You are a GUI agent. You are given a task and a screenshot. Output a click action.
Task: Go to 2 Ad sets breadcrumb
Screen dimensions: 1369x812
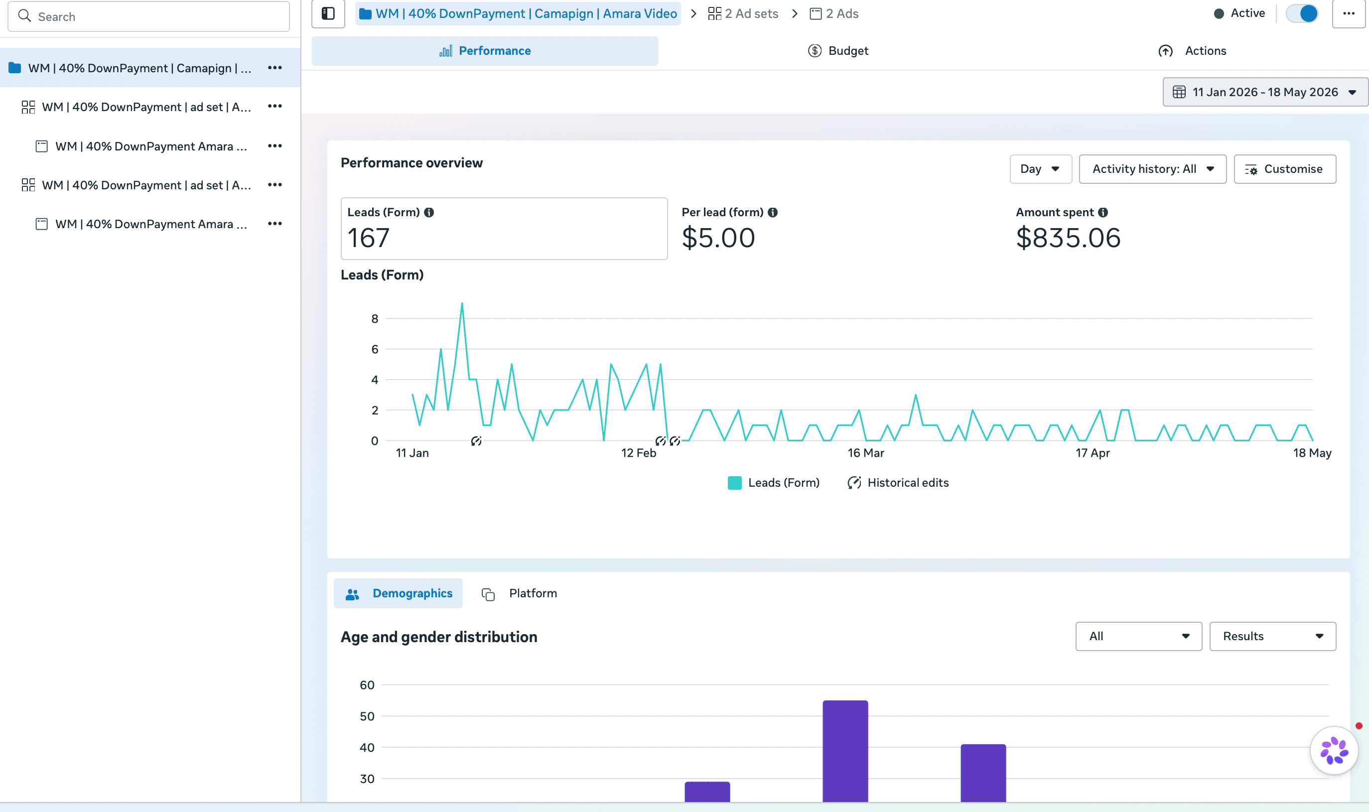743,13
